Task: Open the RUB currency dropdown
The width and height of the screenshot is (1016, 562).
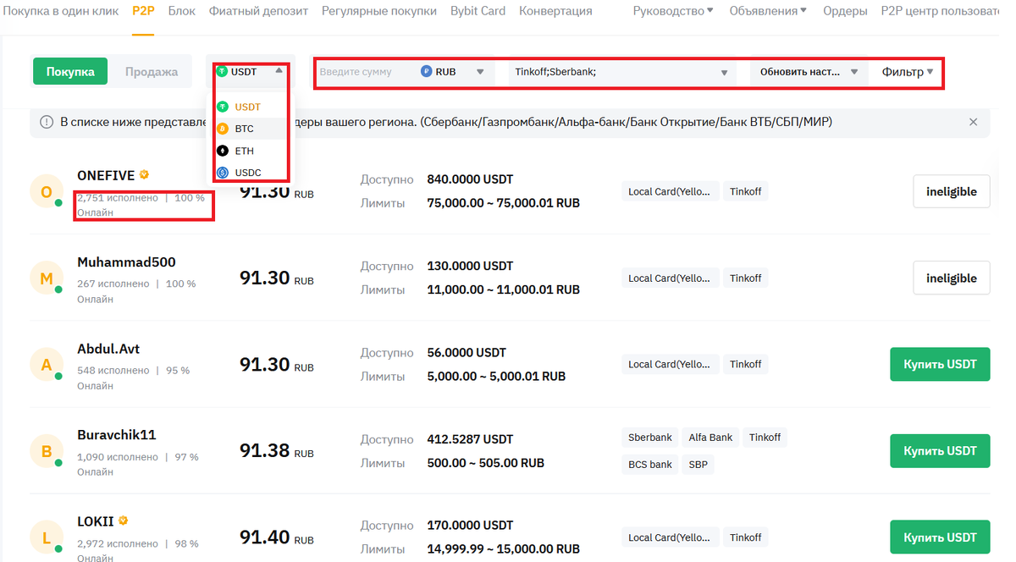Action: click(x=454, y=72)
